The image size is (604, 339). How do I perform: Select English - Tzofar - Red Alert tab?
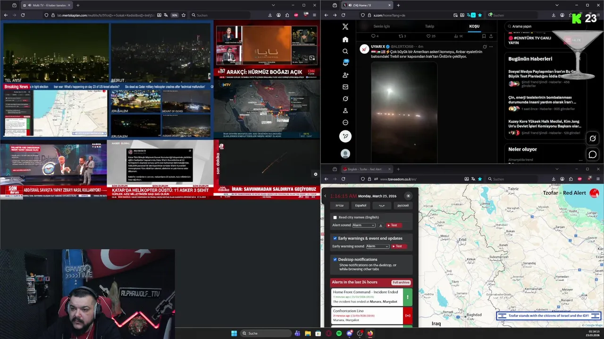coord(367,169)
